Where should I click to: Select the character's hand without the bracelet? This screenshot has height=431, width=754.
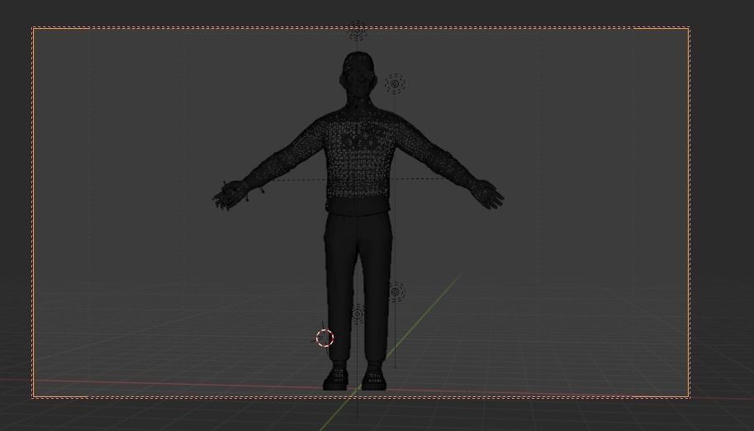487,194
